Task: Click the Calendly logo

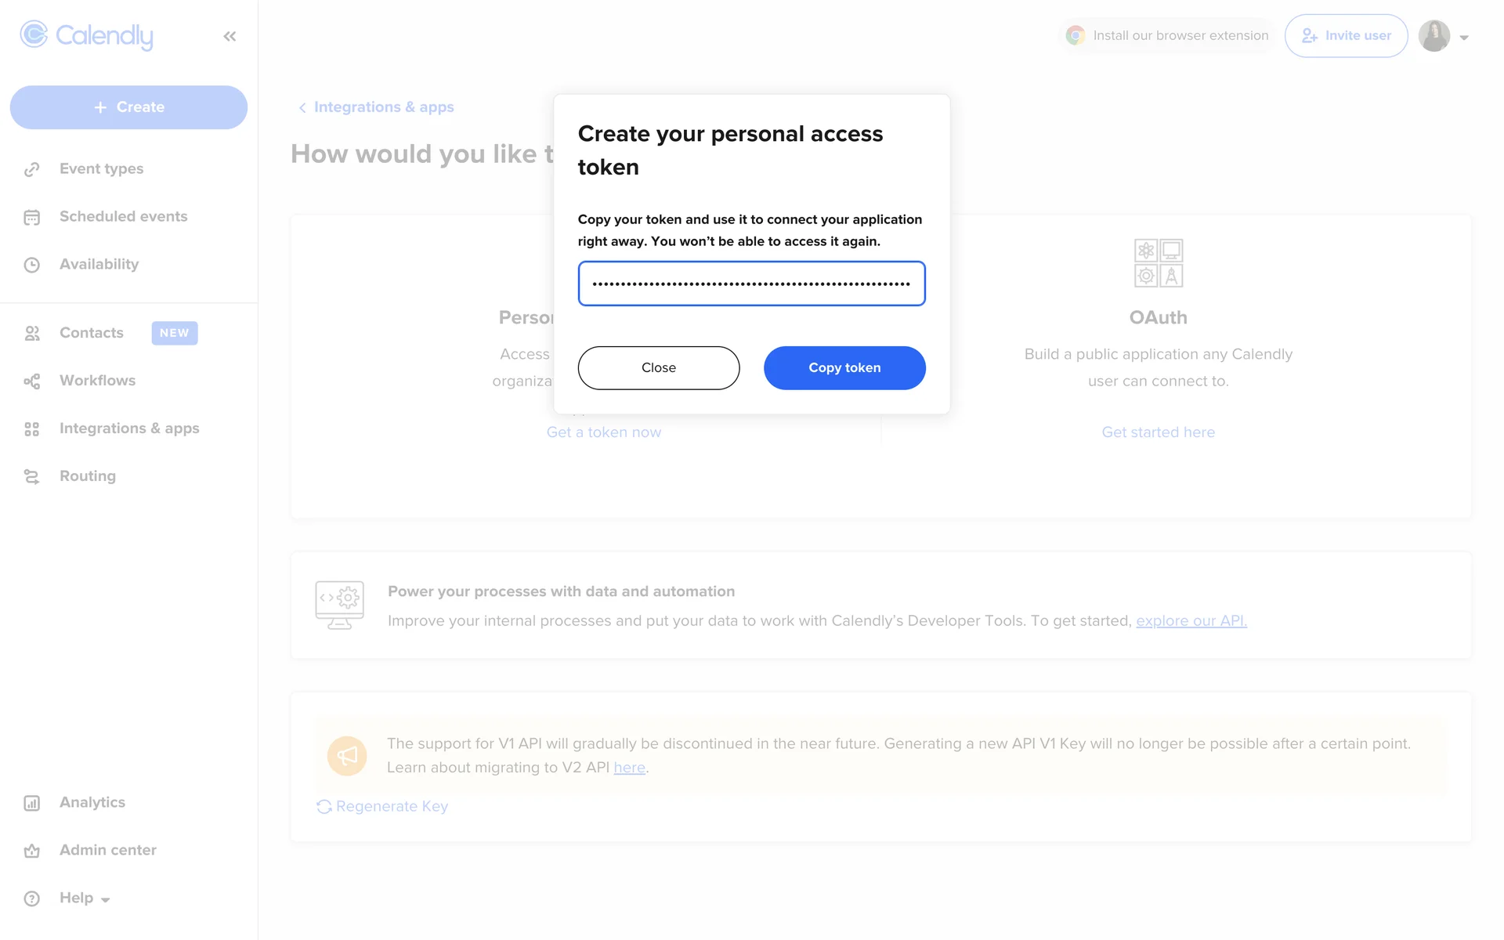Action: pos(86,35)
